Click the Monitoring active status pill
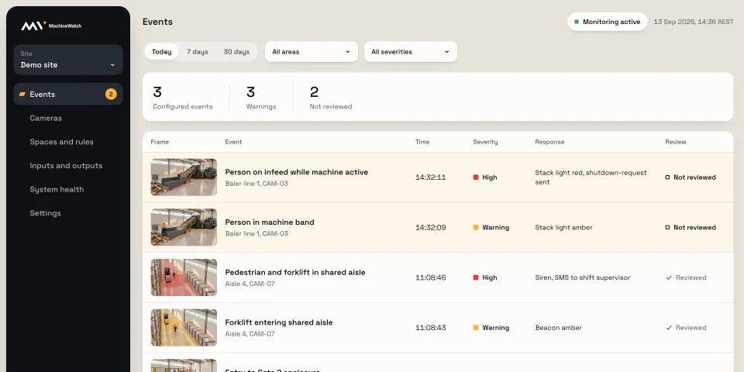 click(x=607, y=22)
